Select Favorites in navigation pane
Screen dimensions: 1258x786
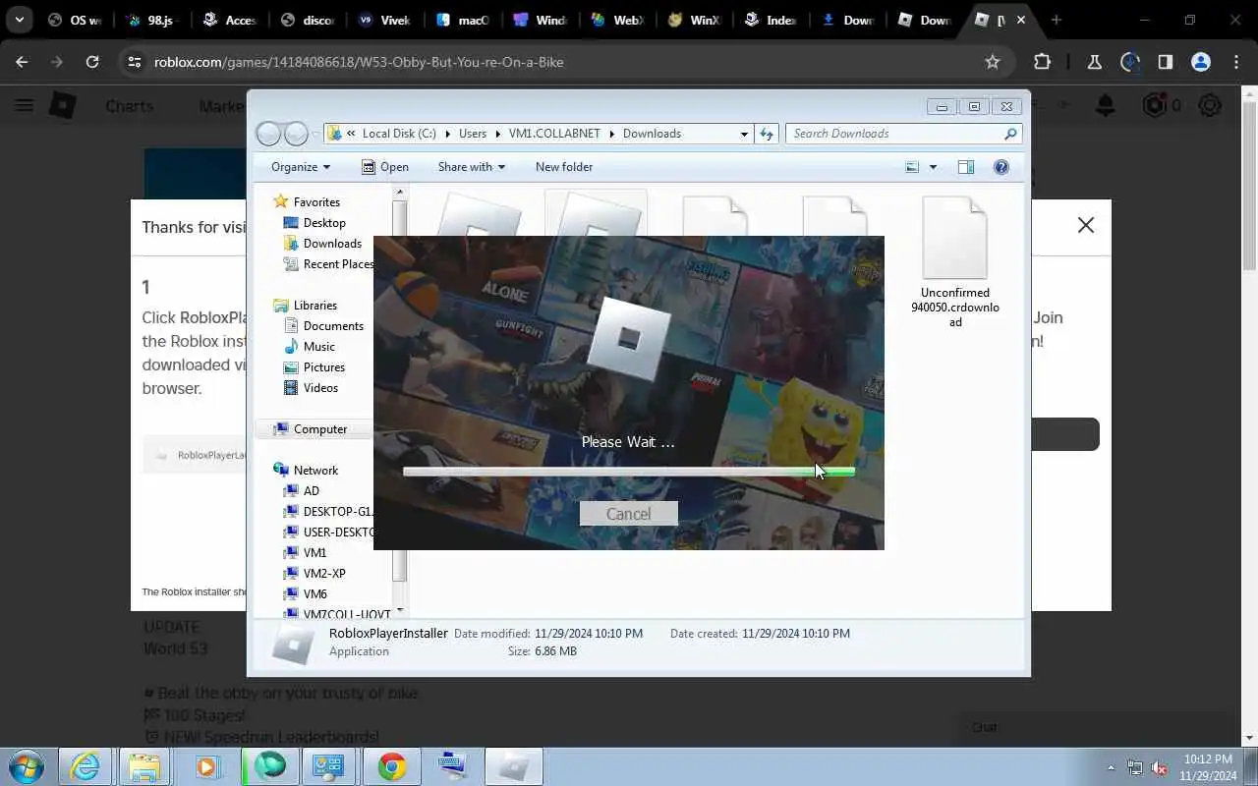tap(316, 201)
